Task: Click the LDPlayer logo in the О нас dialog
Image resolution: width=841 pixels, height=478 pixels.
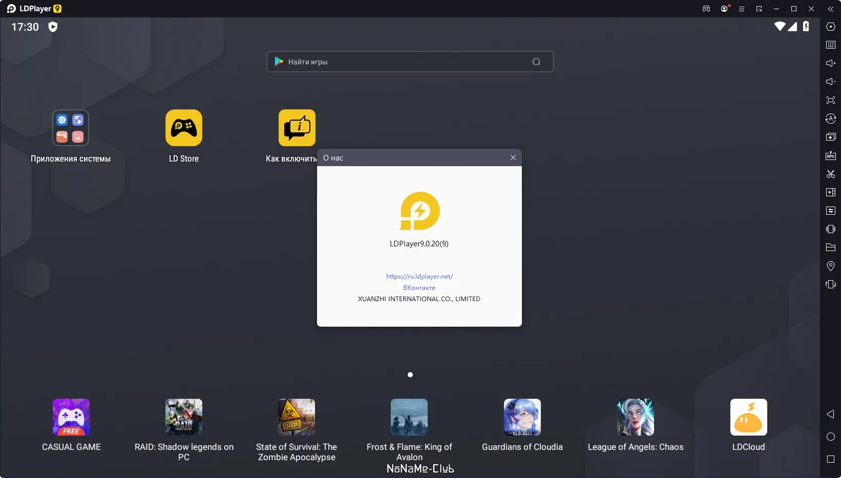Action: tap(419, 211)
